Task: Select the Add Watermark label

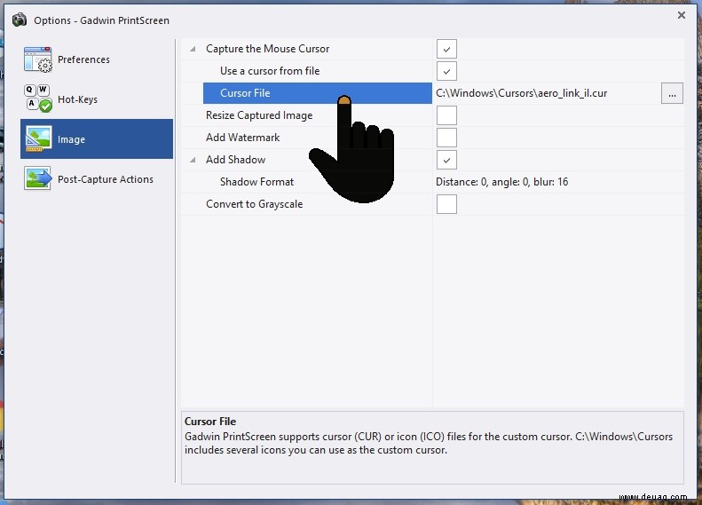Action: click(x=242, y=138)
